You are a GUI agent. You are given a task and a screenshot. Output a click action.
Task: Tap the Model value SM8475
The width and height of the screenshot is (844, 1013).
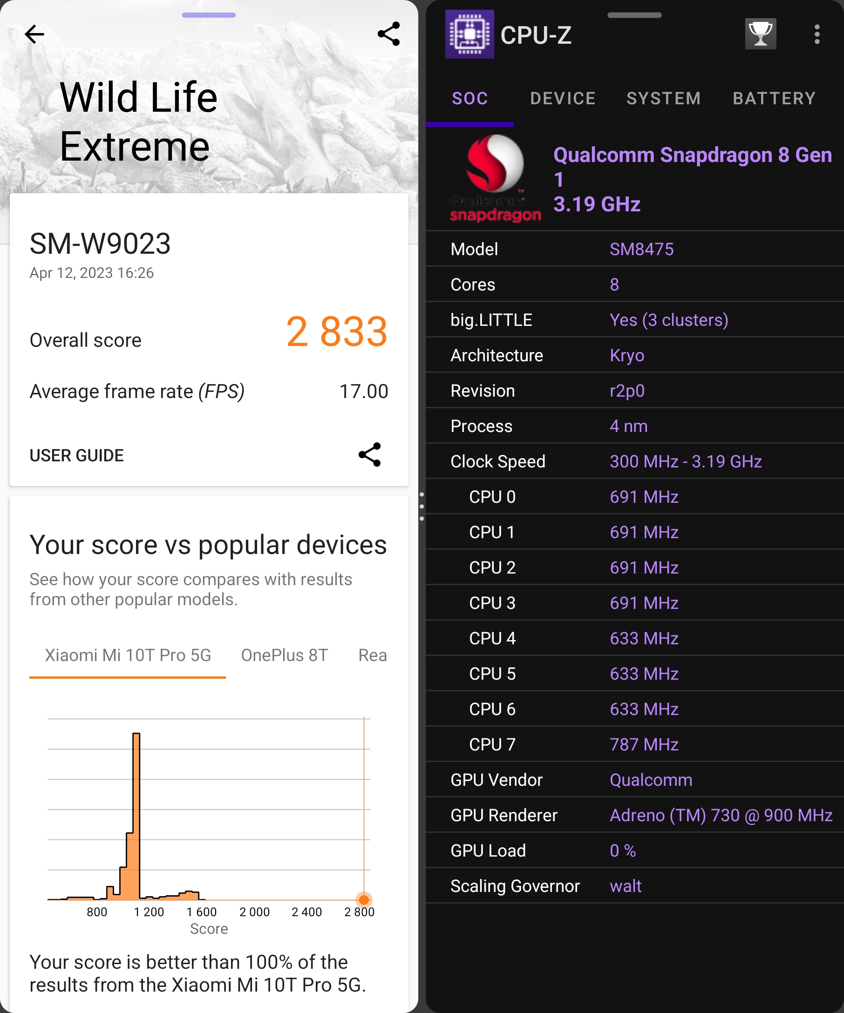click(x=641, y=250)
